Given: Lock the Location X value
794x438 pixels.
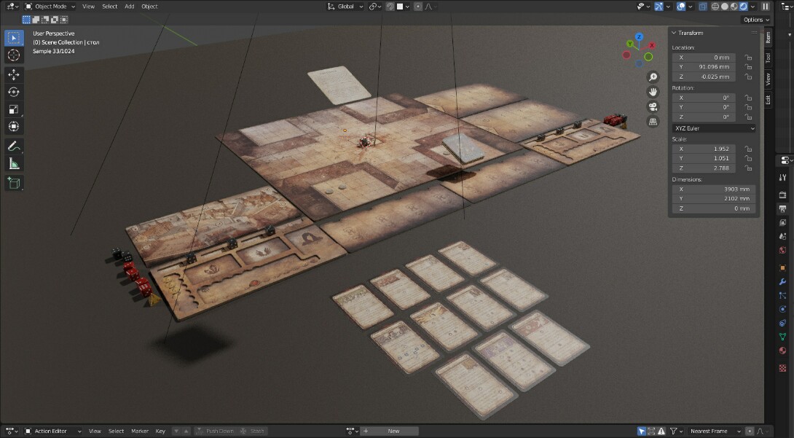Looking at the screenshot, I should pyautogui.click(x=748, y=58).
